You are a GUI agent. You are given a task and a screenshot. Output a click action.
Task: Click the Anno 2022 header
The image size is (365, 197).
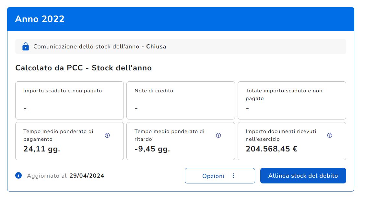tap(40, 19)
